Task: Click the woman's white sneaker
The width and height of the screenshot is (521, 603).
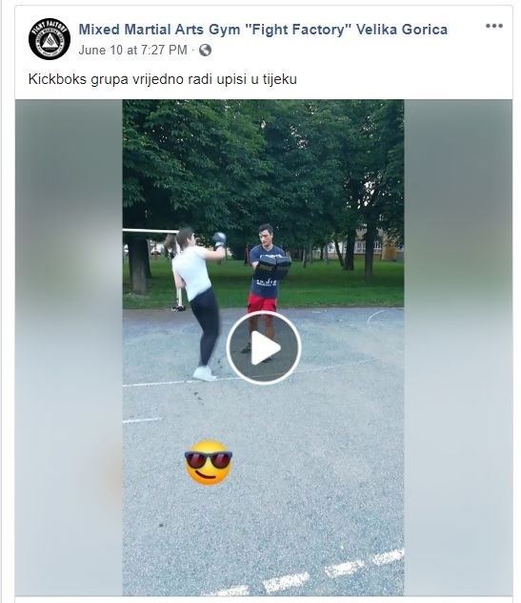Action: click(204, 373)
